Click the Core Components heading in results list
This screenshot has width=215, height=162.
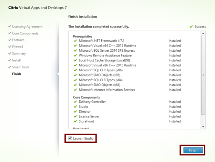(86, 97)
